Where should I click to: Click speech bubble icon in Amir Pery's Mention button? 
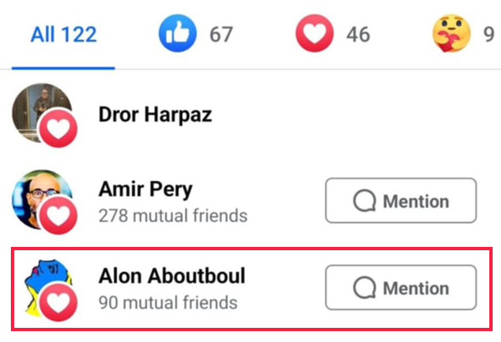pyautogui.click(x=365, y=201)
